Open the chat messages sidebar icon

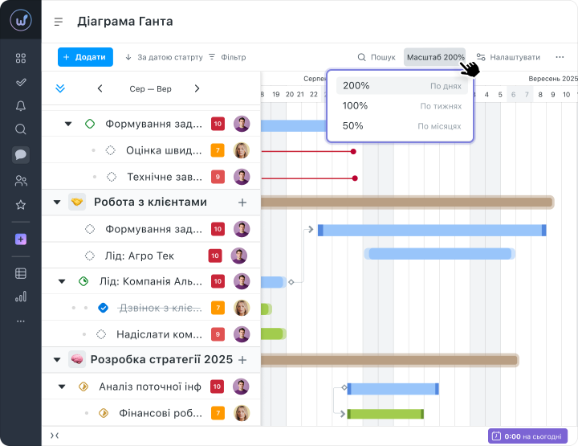pos(21,155)
